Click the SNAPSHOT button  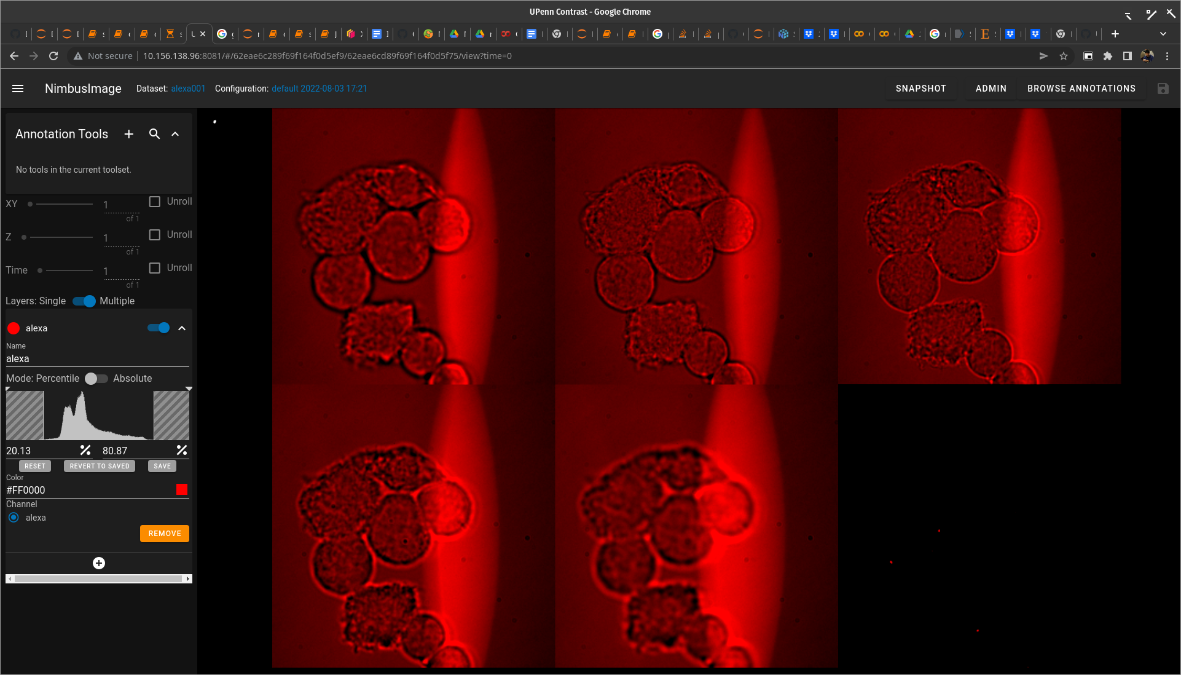pyautogui.click(x=920, y=88)
